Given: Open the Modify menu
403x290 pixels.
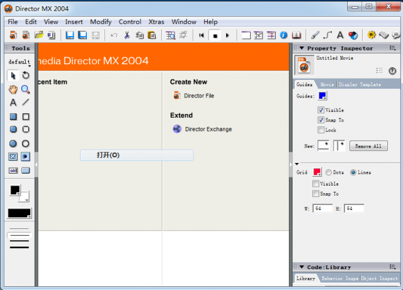Looking at the screenshot, I should pos(101,22).
